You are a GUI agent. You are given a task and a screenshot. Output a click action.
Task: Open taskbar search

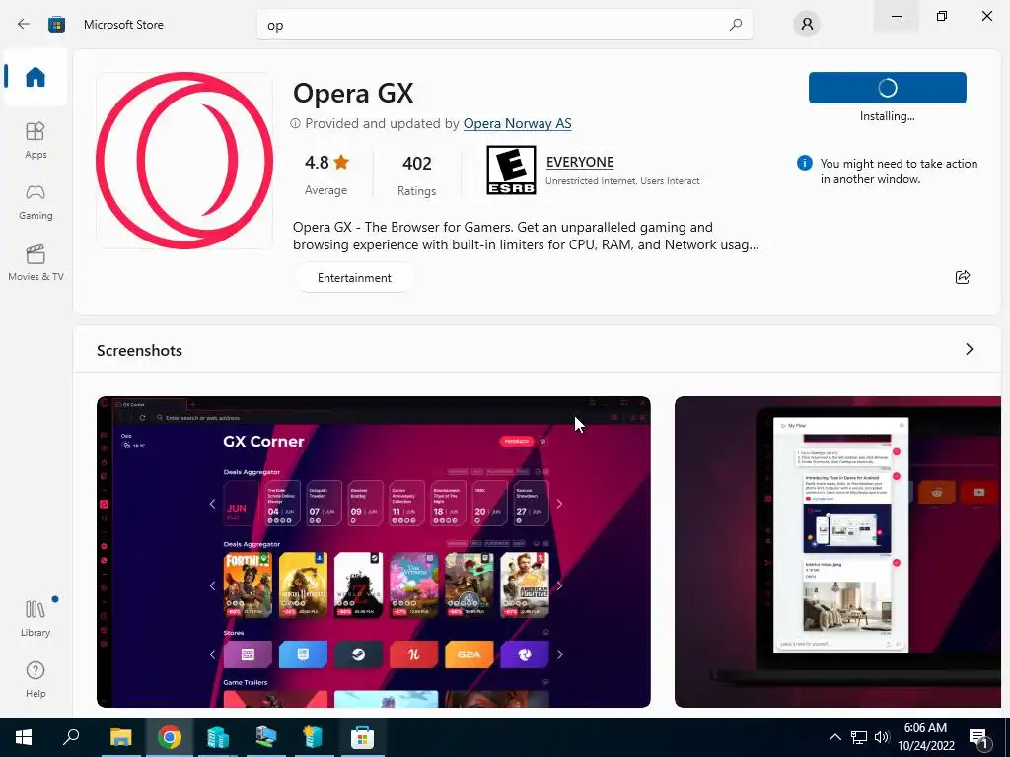click(x=71, y=737)
